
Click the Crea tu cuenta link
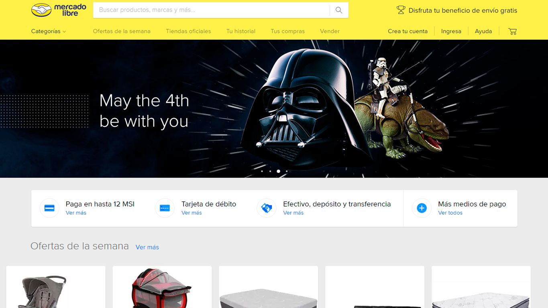pos(407,31)
